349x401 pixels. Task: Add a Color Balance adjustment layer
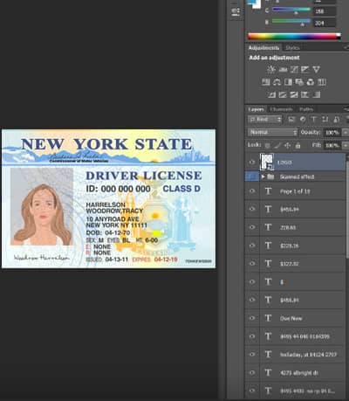(x=277, y=82)
